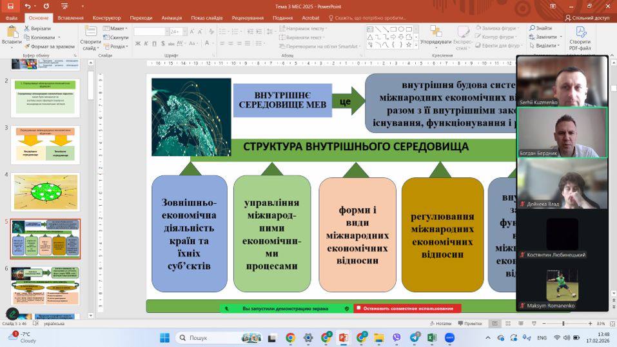
Task: Toggle strikethrough abc formatting
Action: [x=171, y=43]
